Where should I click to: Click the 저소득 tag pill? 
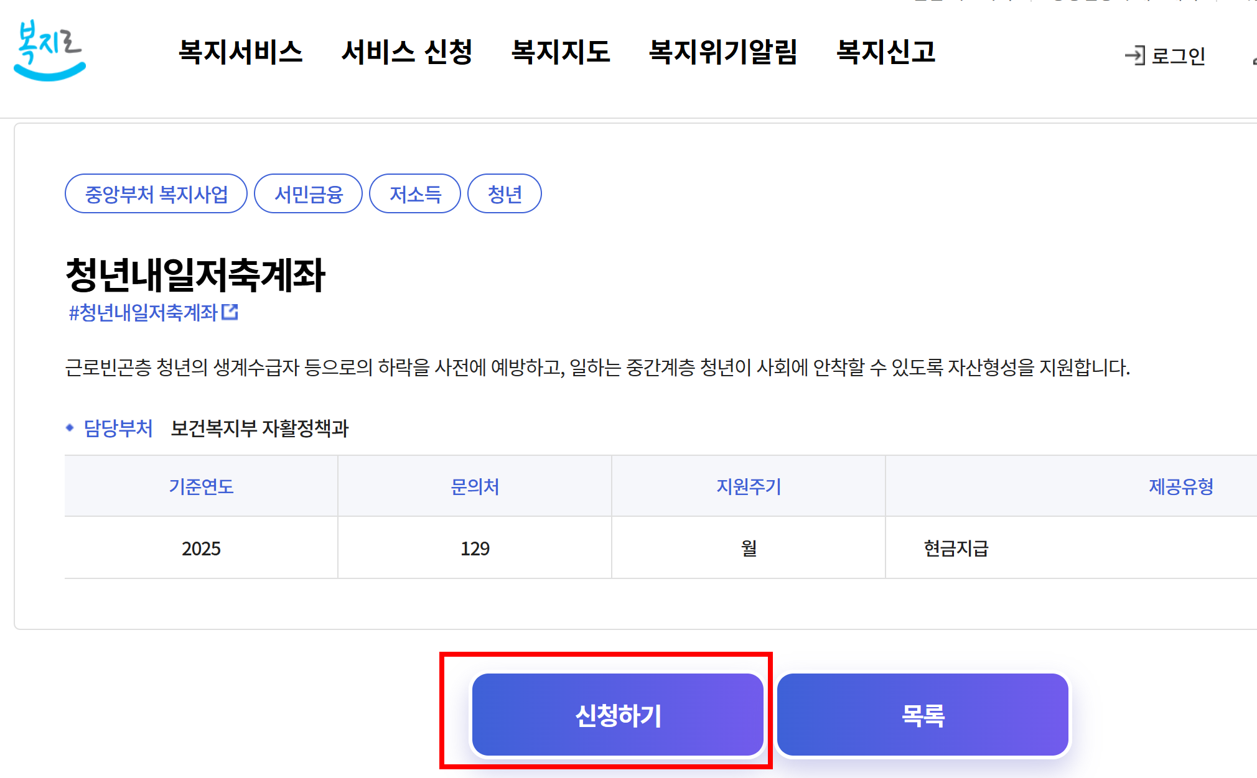[x=415, y=193]
